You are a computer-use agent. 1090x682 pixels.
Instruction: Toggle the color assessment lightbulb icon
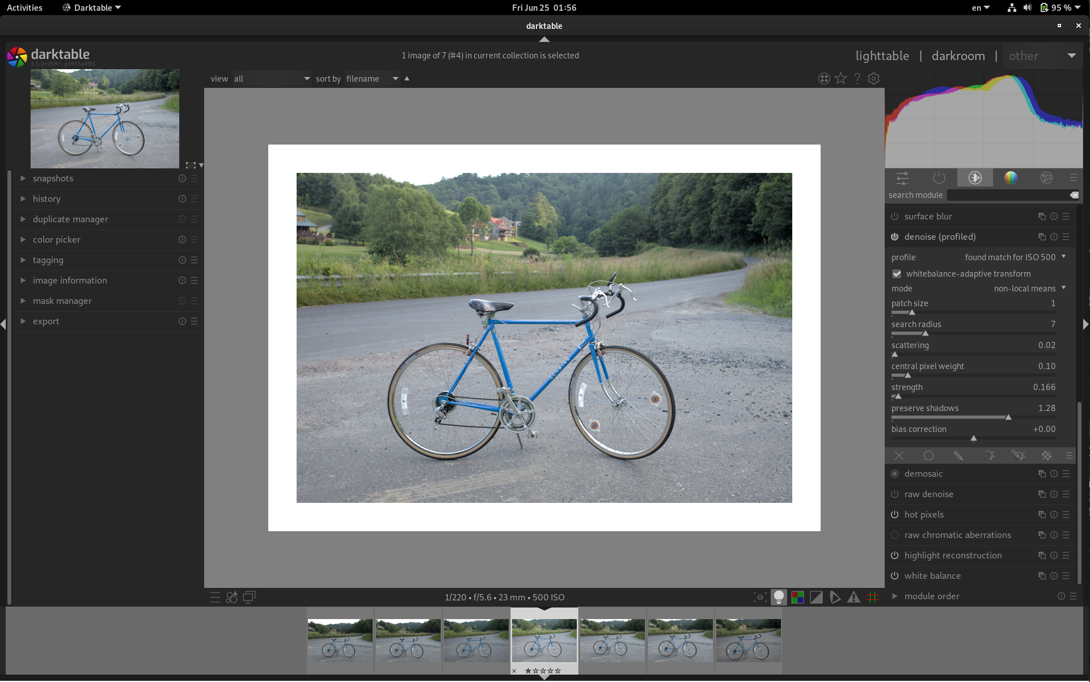tap(779, 597)
